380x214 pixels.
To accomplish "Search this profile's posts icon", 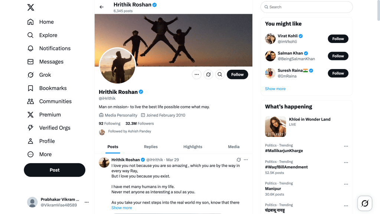I will [220, 75].
